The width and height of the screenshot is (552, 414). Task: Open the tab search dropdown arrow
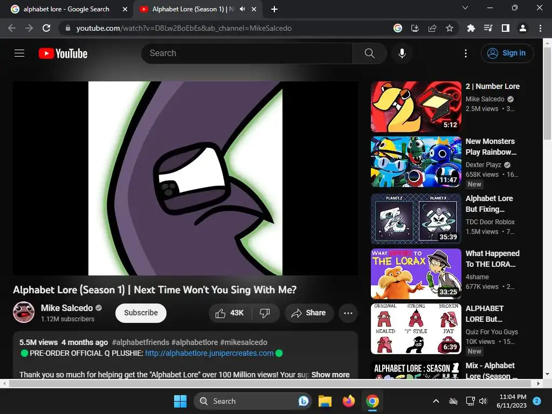coord(465,8)
